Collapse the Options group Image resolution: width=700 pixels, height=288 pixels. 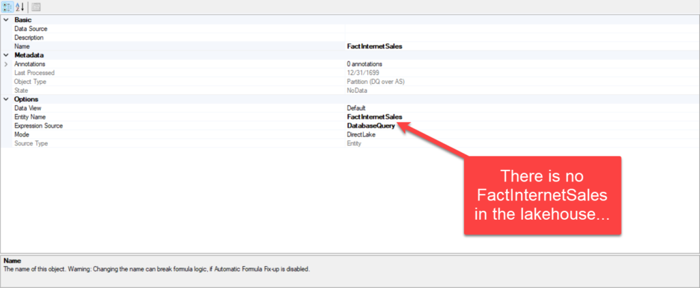[5, 100]
